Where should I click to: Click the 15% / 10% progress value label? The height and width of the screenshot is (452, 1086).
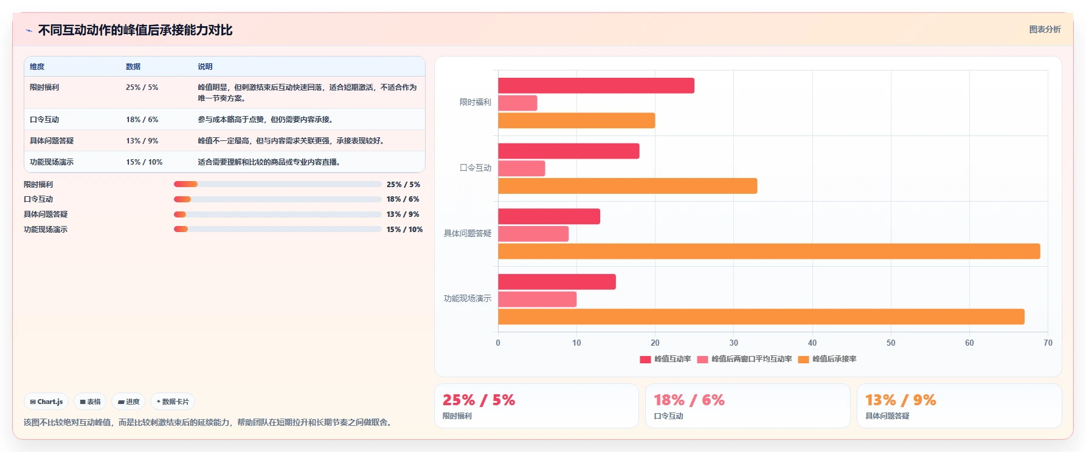(x=404, y=230)
